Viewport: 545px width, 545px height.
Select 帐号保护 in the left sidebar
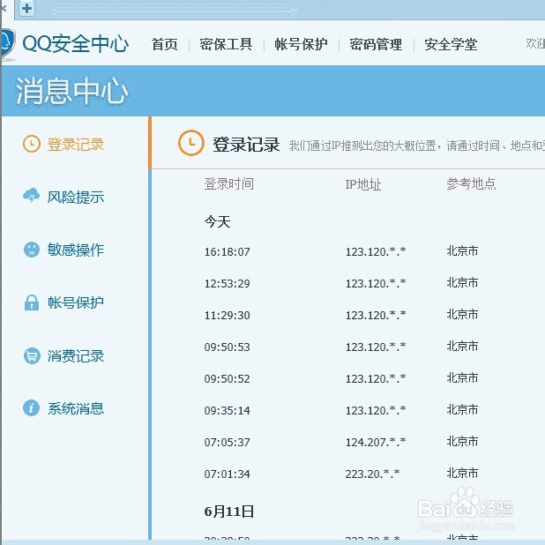[76, 302]
